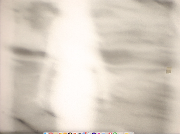Open the dark purple app icon in Dock
This screenshot has height=134, width=180.
point(94,133)
